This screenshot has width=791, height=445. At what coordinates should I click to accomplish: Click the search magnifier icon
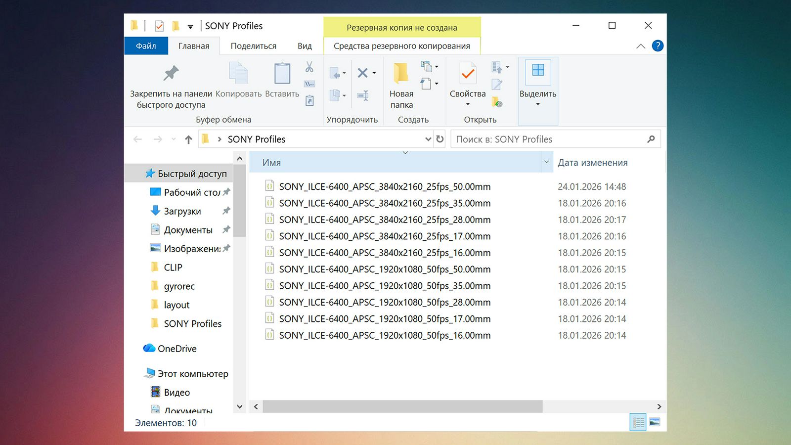point(651,139)
